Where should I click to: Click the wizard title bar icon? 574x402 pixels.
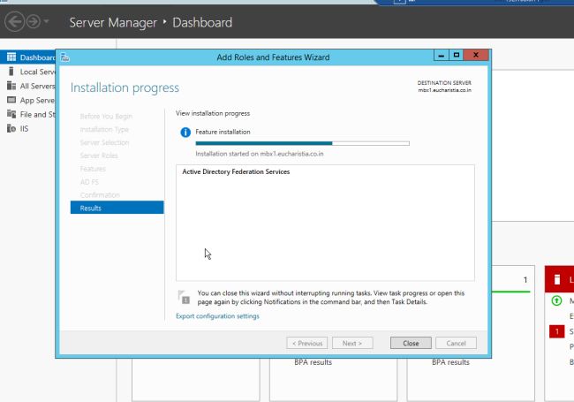65,57
